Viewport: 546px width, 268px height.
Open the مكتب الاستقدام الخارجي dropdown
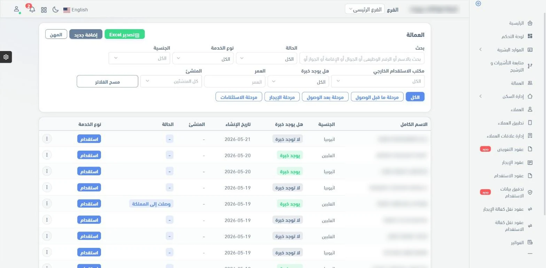point(378,81)
